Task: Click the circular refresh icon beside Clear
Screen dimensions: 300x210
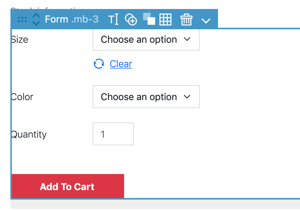Action: (x=99, y=64)
